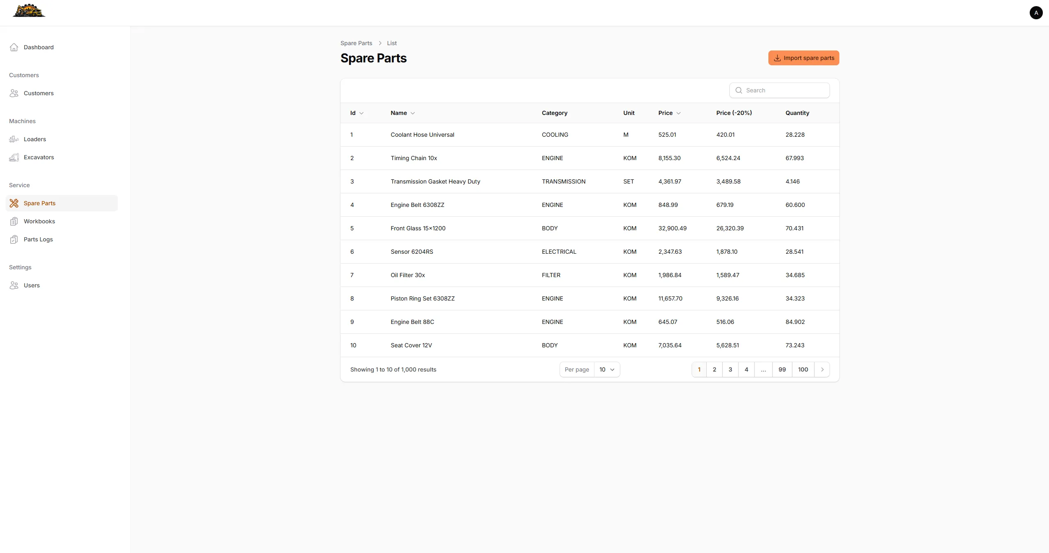Click the Loaders machine icon

click(x=14, y=139)
